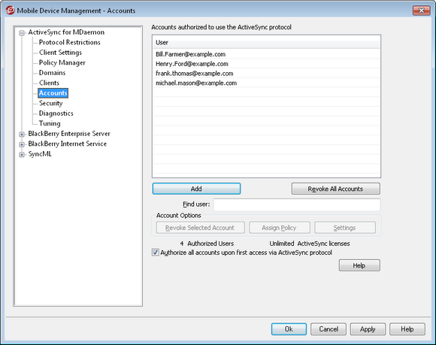Toggle Authorize all accounts upon first access checkbox
The width and height of the screenshot is (436, 345).
(155, 253)
